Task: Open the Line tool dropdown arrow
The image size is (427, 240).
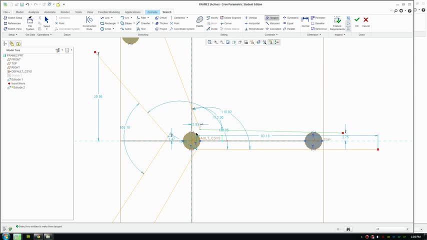Action: click(112, 17)
